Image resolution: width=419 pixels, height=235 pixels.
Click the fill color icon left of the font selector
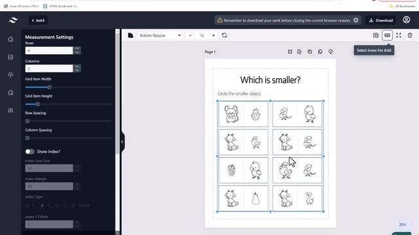tap(131, 35)
